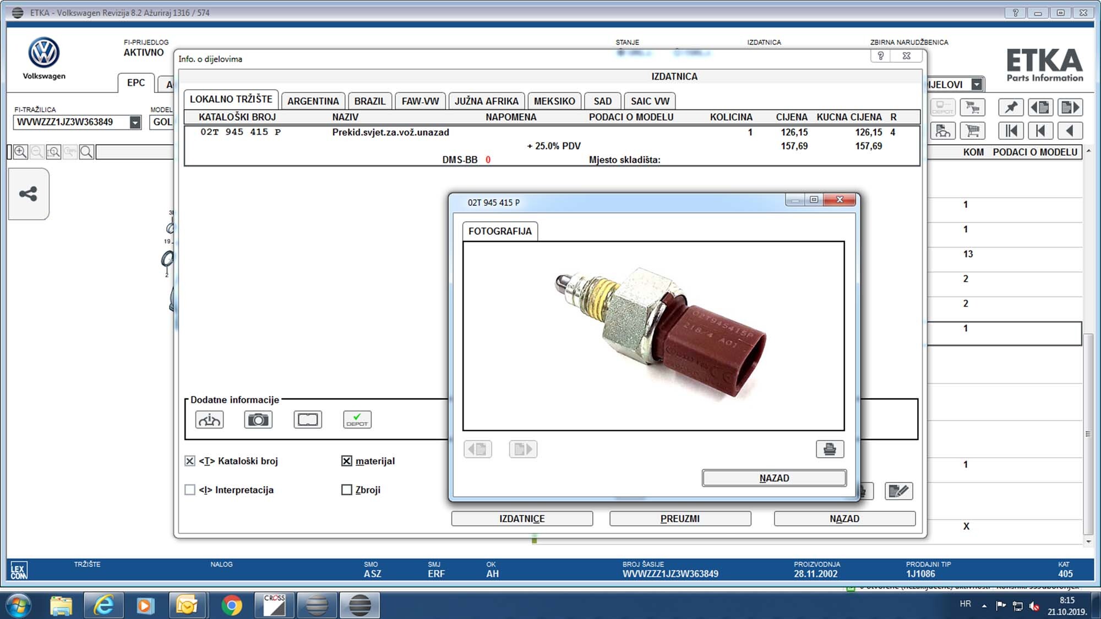Click NAZAD button in Info dialog
The height and width of the screenshot is (619, 1101).
[844, 519]
